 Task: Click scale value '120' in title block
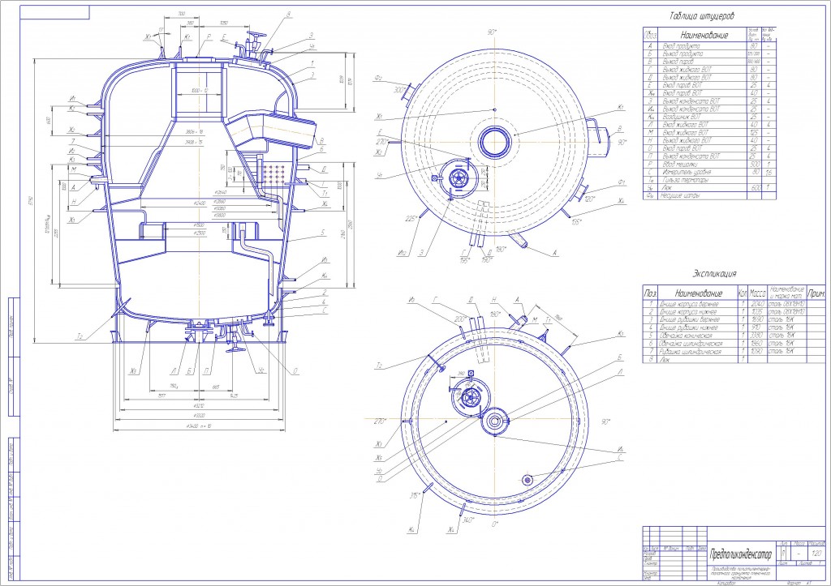pyautogui.click(x=816, y=554)
